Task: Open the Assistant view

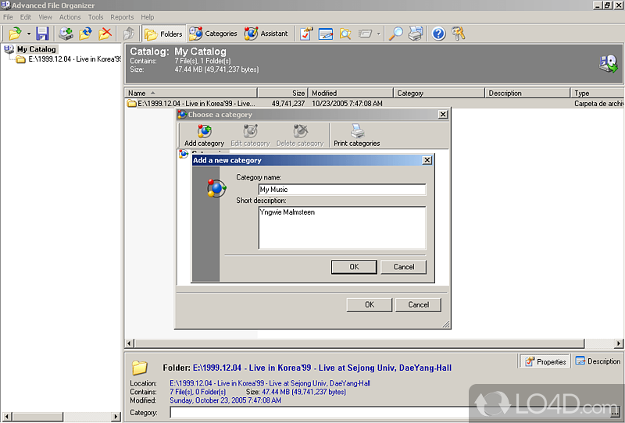Action: [x=266, y=34]
